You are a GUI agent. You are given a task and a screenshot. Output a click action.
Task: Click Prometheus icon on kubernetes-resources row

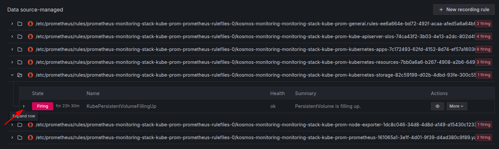(x=30, y=62)
